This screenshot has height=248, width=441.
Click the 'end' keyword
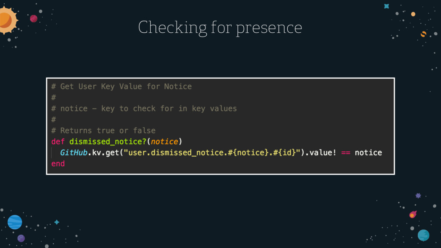[58, 164]
